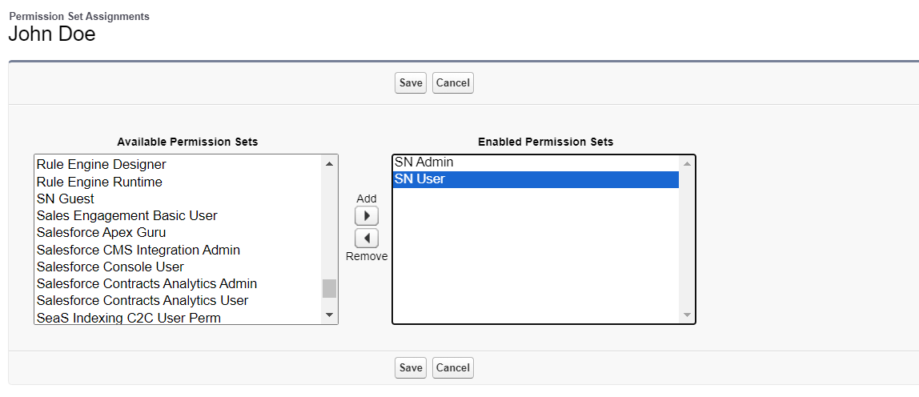Click the Remove left-arrow button
Screen dimensions: 919x397
[x=367, y=239]
